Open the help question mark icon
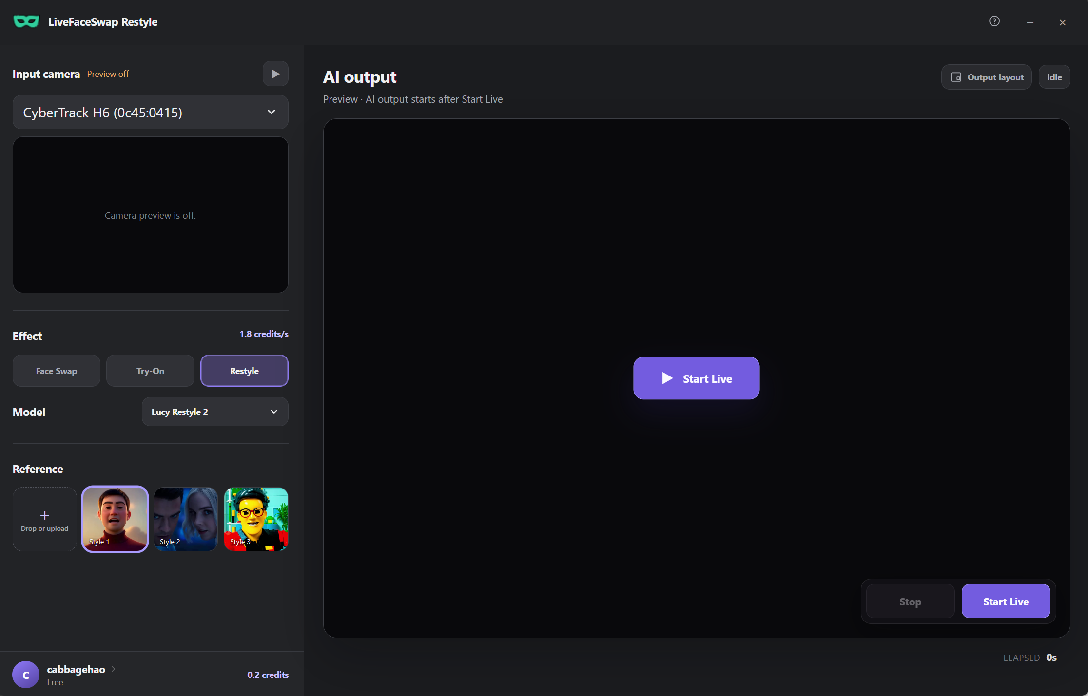This screenshot has width=1088, height=696. click(x=994, y=21)
